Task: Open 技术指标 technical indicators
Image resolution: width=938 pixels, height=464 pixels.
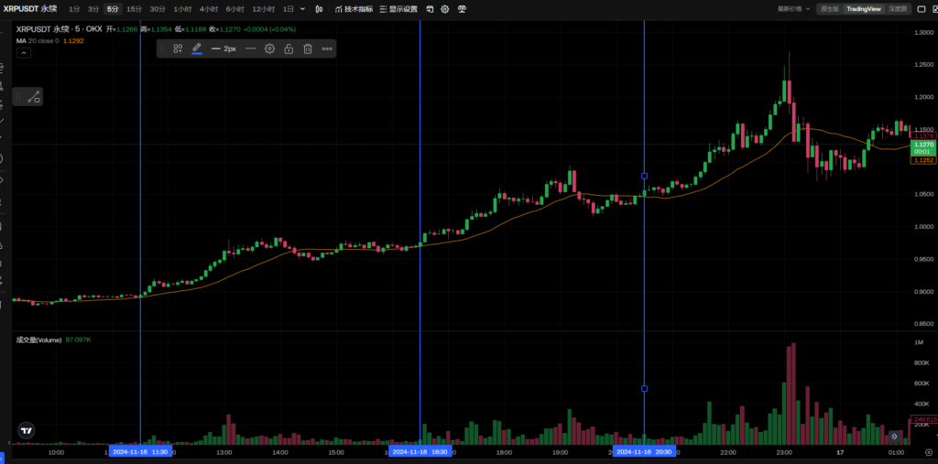Action: tap(353, 8)
